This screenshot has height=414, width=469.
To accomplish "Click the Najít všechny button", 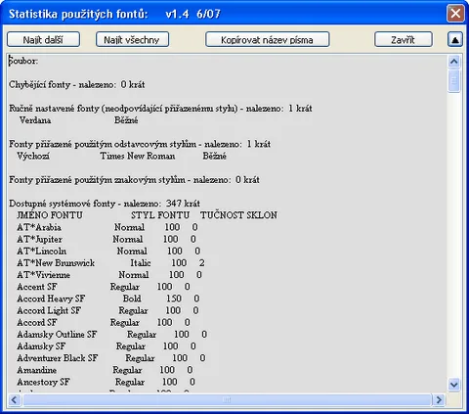I will pyautogui.click(x=132, y=39).
